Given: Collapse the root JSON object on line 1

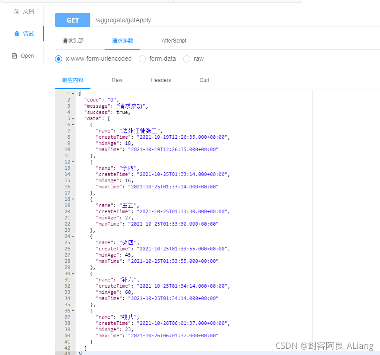Looking at the screenshot, I should [72, 94].
